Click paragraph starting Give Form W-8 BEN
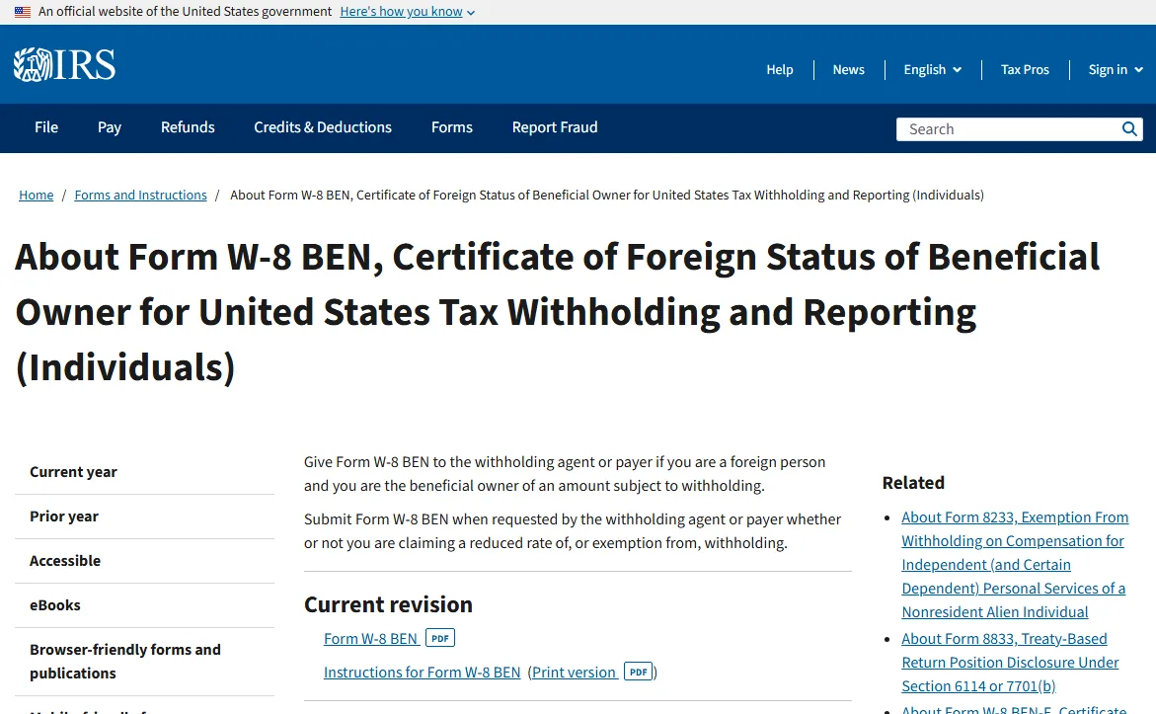 click(x=565, y=474)
